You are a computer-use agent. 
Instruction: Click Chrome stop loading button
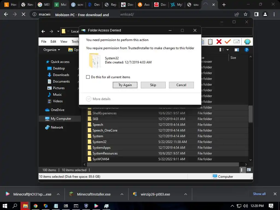pyautogui.click(x=24, y=14)
